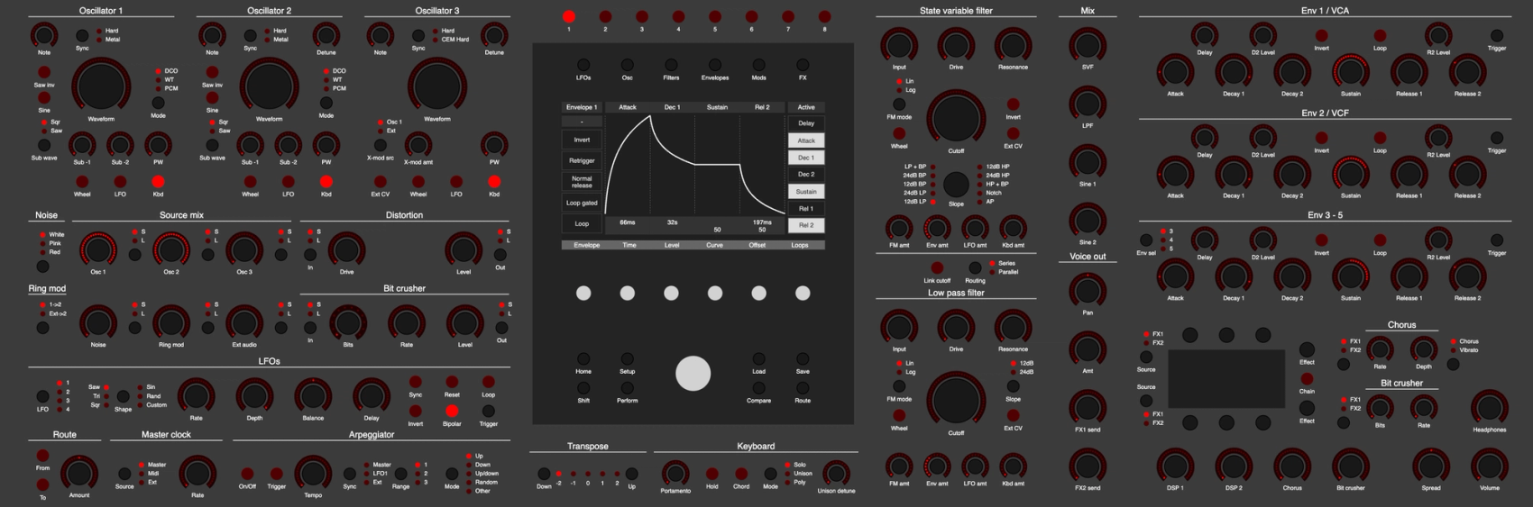
Task: Toggle Env 1 / VCA Invert
Action: [x=1321, y=36]
